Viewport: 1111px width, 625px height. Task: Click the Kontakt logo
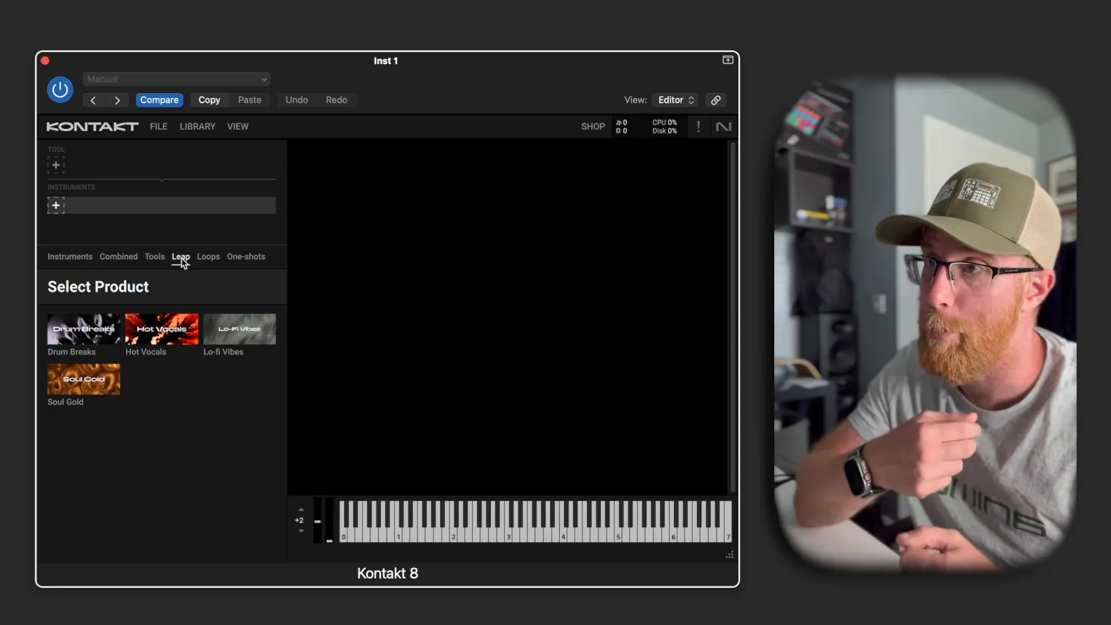click(93, 127)
